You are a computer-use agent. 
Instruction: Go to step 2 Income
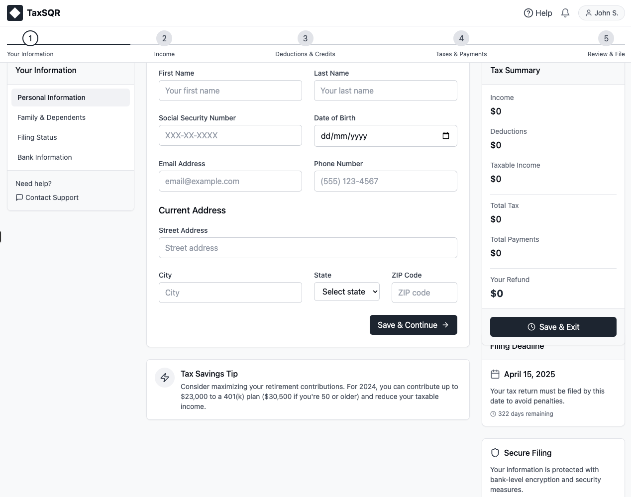[x=164, y=39]
